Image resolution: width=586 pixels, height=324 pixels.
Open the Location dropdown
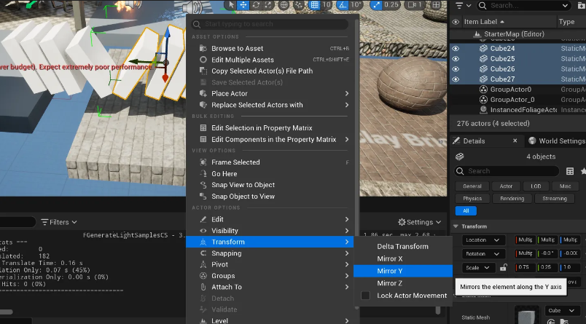click(483, 240)
